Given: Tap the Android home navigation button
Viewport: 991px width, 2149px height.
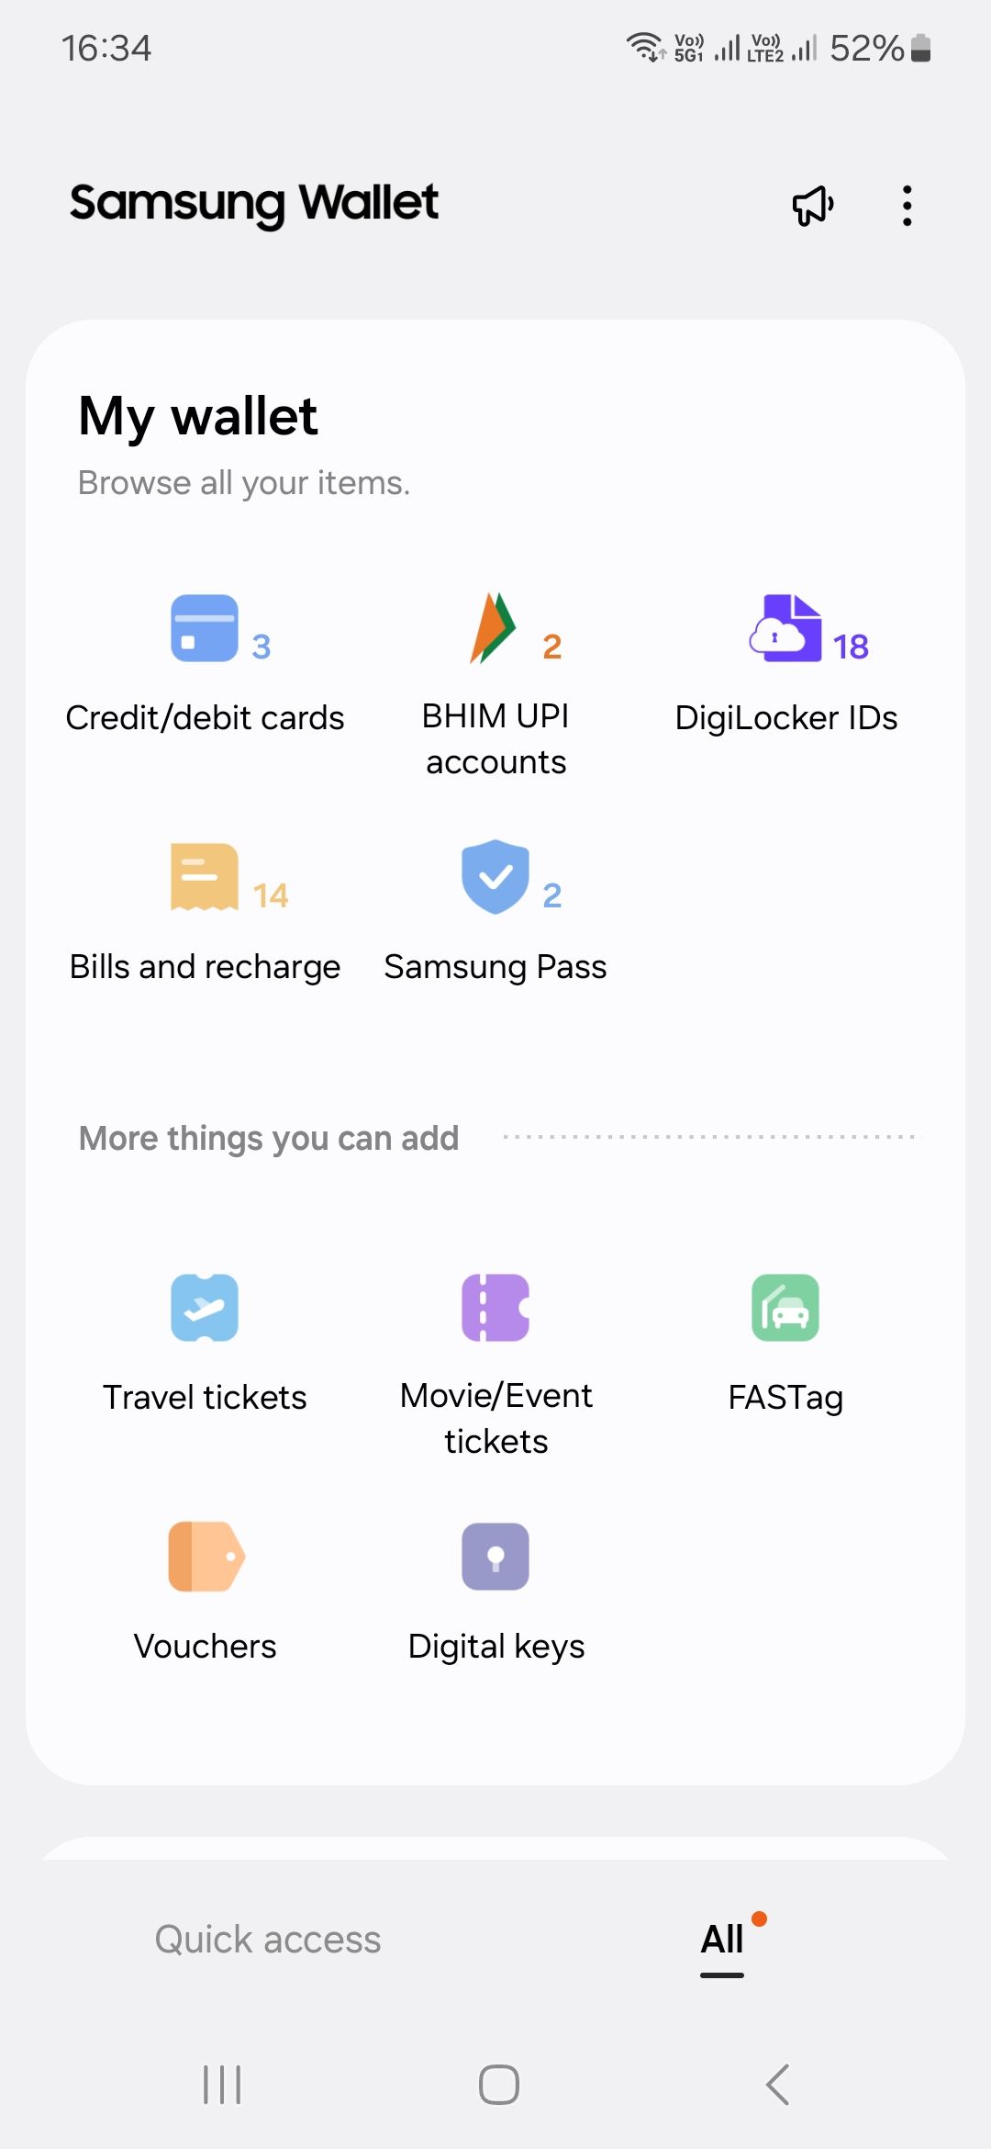Looking at the screenshot, I should 499,2085.
